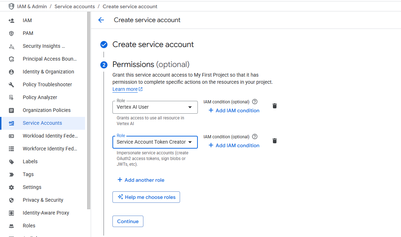Screen dimensions: 401x237
Task: Click the back arrow beside Create service account
Action: 101,20
